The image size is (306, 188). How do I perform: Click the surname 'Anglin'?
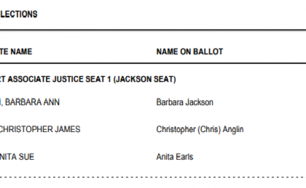[x=233, y=130]
